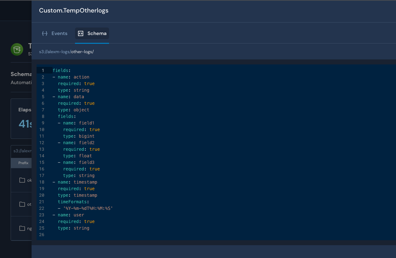The width and height of the screenshot is (396, 258).
Task: Click the green S3 bucket icon
Action: point(17,49)
